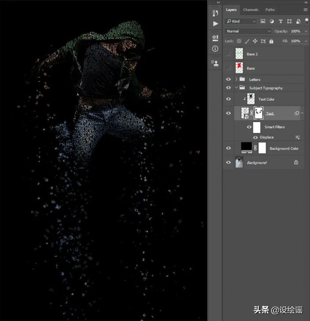Switch to the Paths tab
310x321 pixels.
coord(270,10)
